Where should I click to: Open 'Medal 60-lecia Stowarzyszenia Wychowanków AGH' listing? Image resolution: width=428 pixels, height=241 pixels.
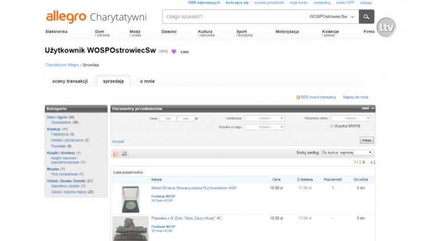click(194, 188)
